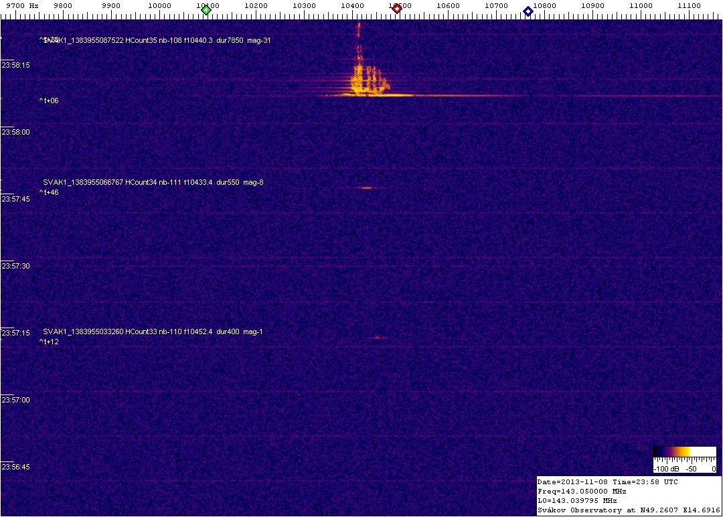The image size is (723, 517).
Task: Click the 23:58:00 time label
Action: coord(15,132)
